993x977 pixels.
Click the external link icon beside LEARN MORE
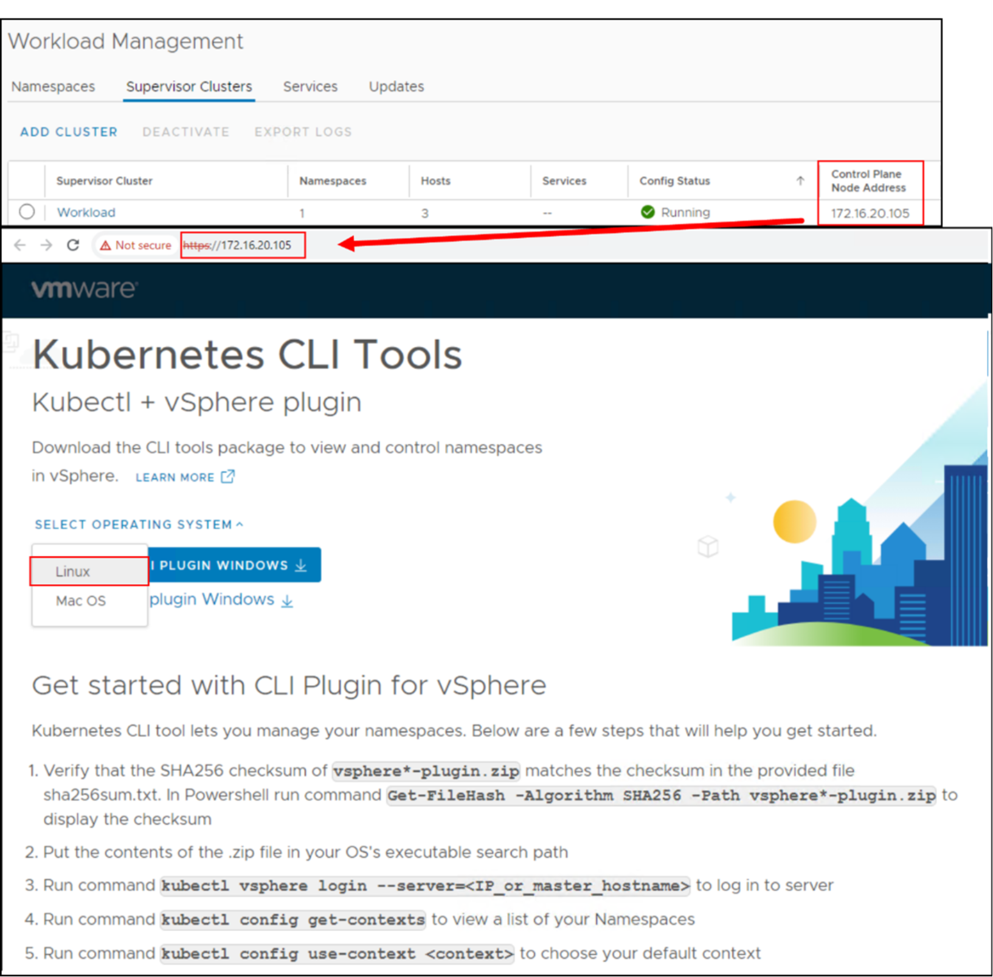(x=227, y=476)
